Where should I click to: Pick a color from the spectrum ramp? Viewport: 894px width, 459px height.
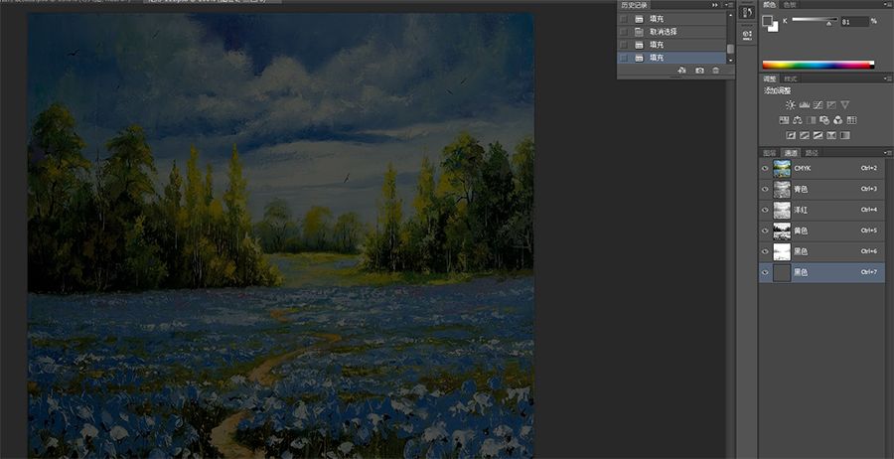click(819, 65)
